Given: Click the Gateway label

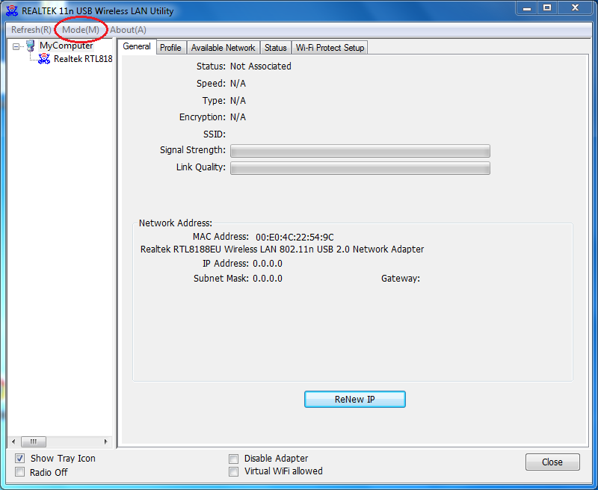Looking at the screenshot, I should [x=401, y=279].
